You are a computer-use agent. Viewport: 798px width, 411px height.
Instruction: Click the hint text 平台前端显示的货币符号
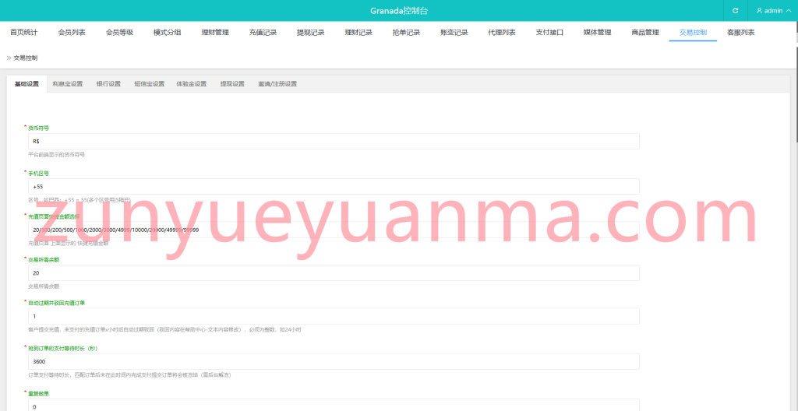(56, 155)
